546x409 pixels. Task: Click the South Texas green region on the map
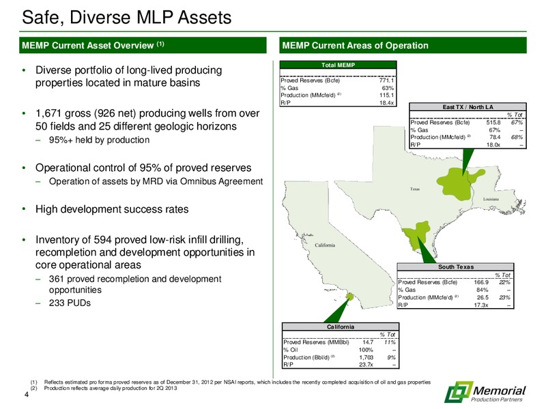416,235
